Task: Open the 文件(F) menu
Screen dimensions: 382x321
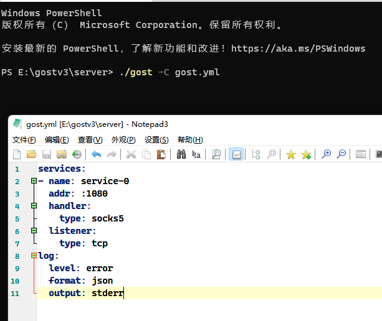Action: [x=24, y=140]
